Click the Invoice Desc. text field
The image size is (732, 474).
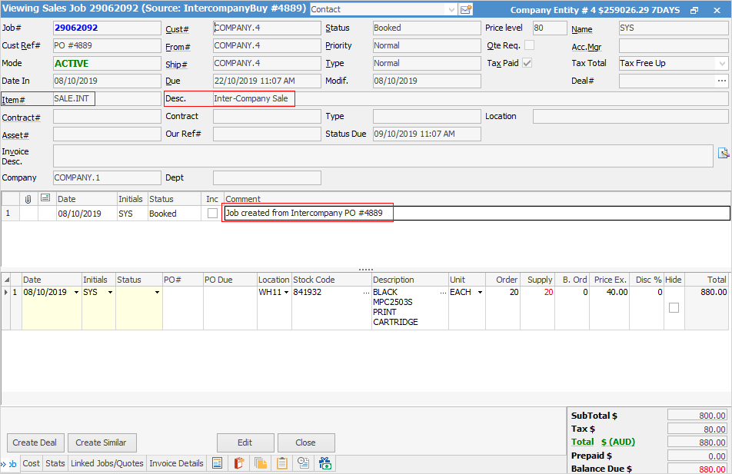[x=383, y=156]
